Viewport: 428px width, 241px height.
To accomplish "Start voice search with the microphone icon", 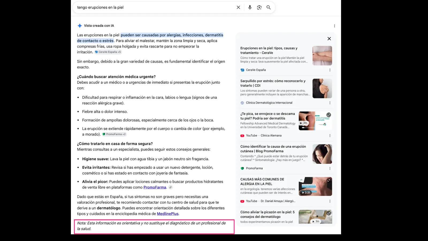I will [x=250, y=7].
